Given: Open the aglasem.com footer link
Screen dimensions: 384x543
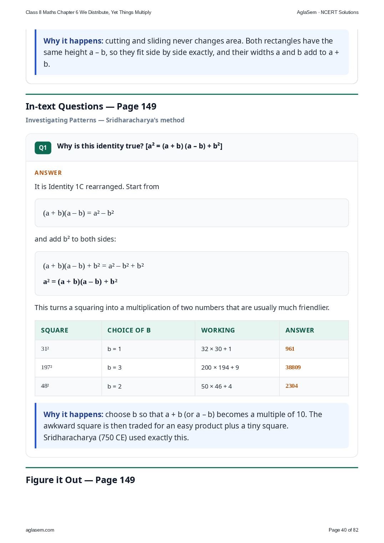Looking at the screenshot, I should click(x=40, y=530).
